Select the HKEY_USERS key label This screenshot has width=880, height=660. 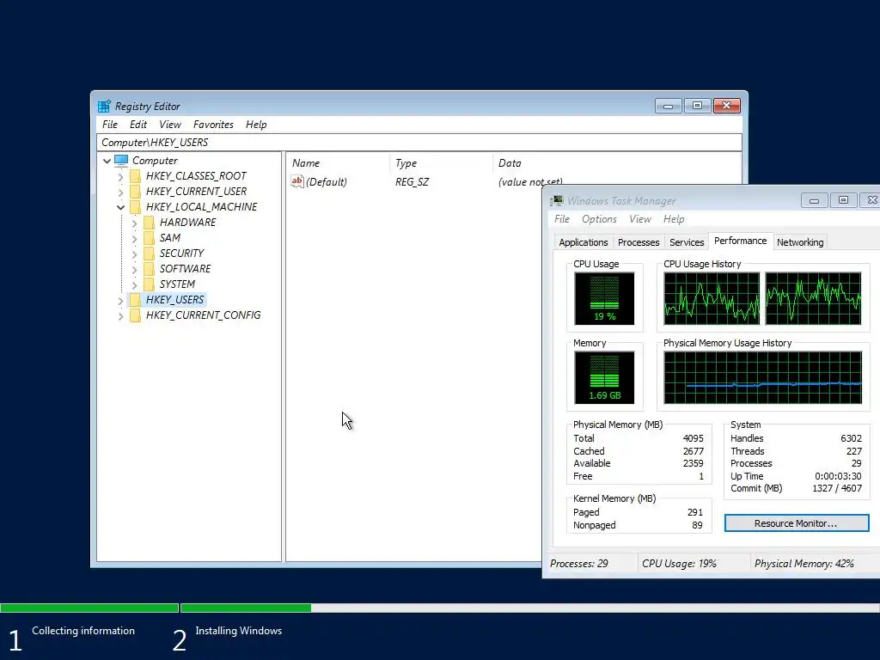pos(174,300)
